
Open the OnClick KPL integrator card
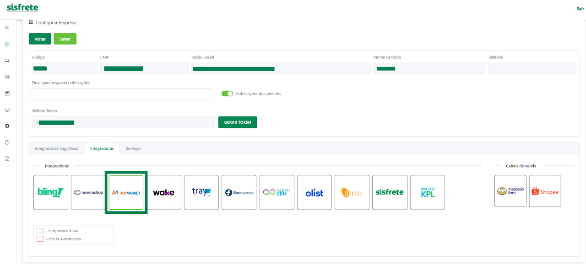[428, 192]
